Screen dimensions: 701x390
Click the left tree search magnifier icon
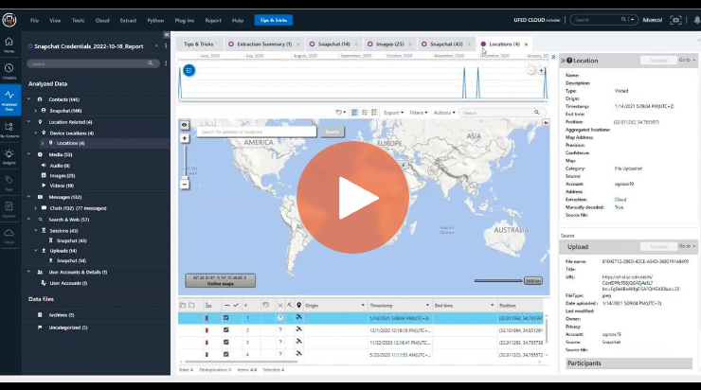(x=151, y=63)
